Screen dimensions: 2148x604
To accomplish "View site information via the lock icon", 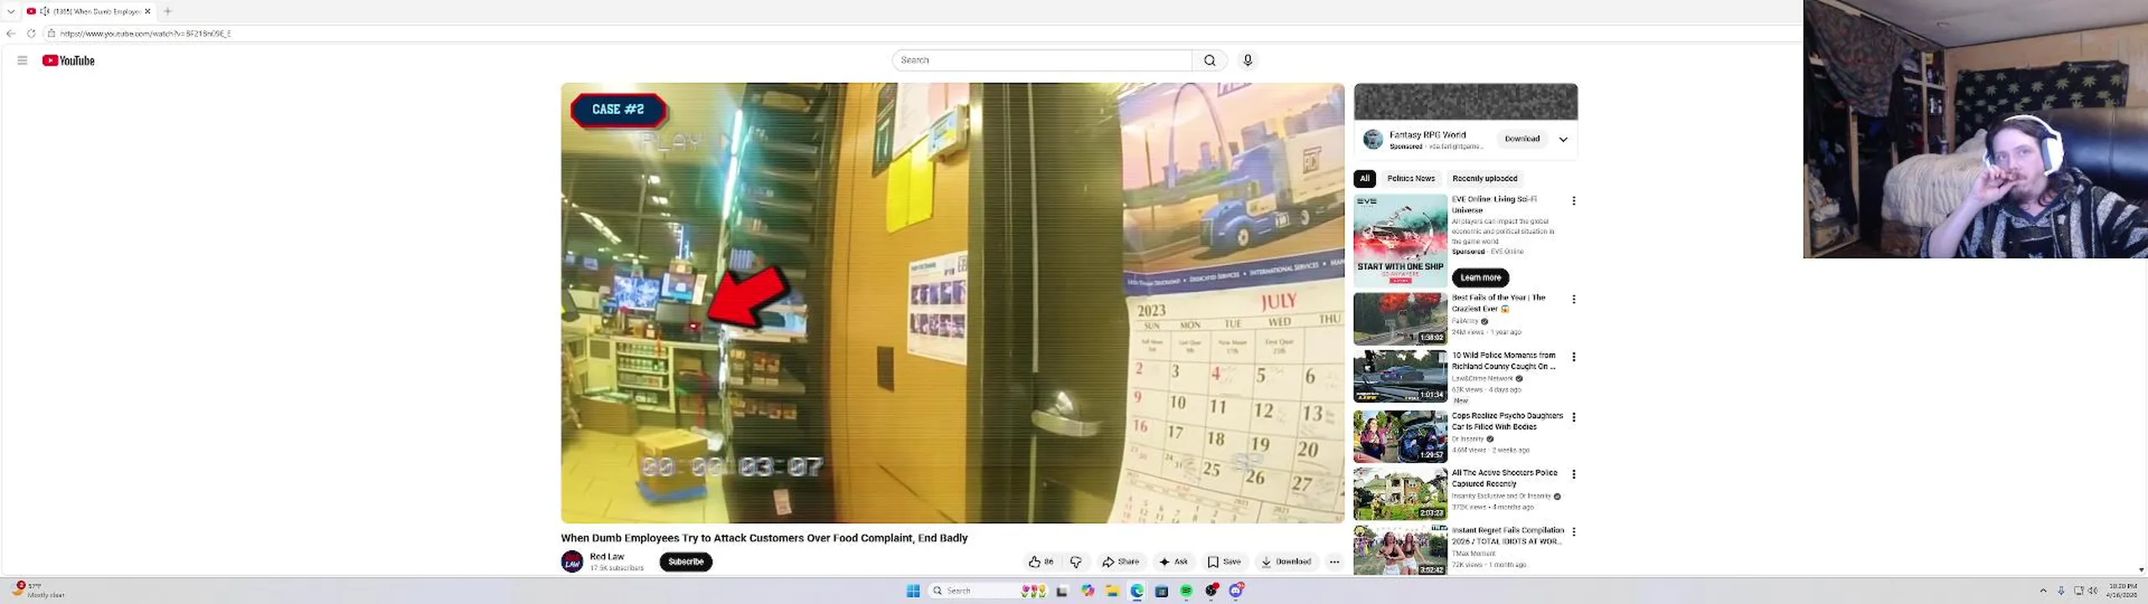I will (51, 34).
